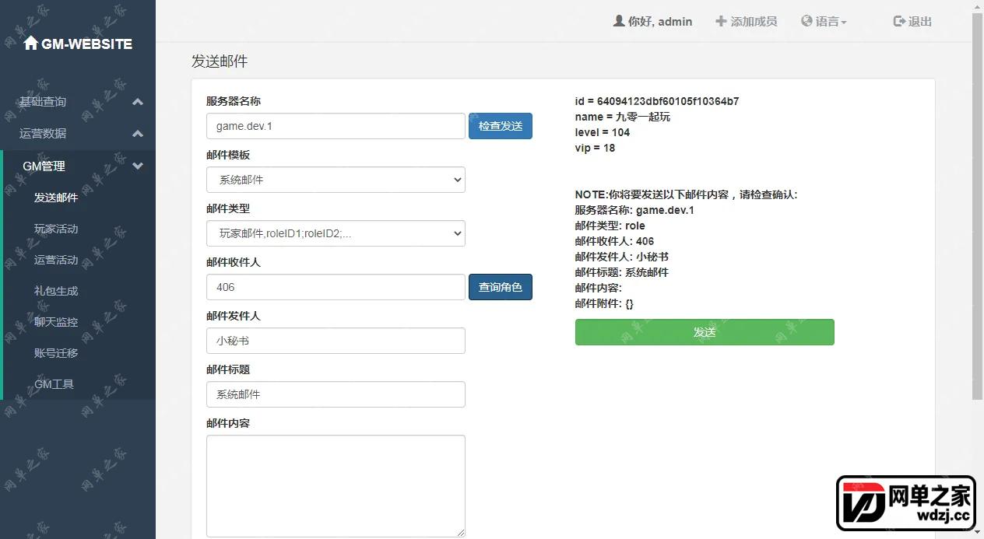Open the 邮件类型 dropdown
The image size is (984, 539).
pos(336,233)
